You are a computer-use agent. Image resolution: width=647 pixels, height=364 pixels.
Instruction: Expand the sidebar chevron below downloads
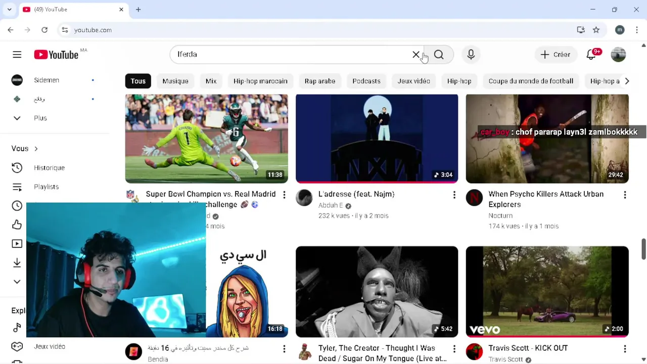click(17, 282)
